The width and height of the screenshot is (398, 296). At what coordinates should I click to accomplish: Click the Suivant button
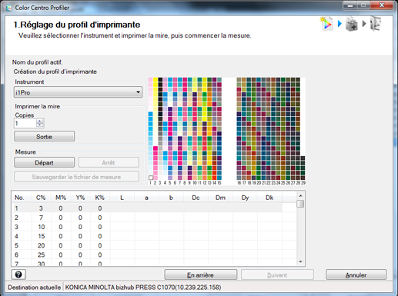point(277,274)
